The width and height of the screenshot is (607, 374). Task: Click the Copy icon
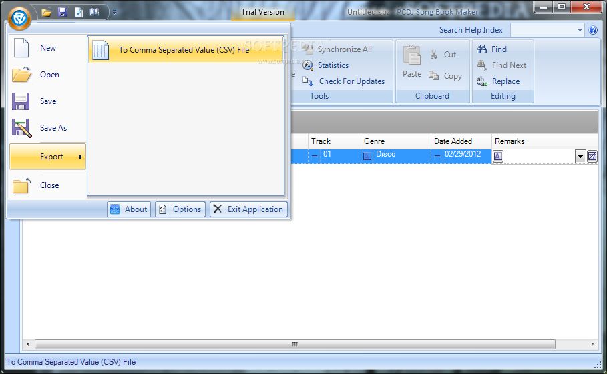(433, 76)
